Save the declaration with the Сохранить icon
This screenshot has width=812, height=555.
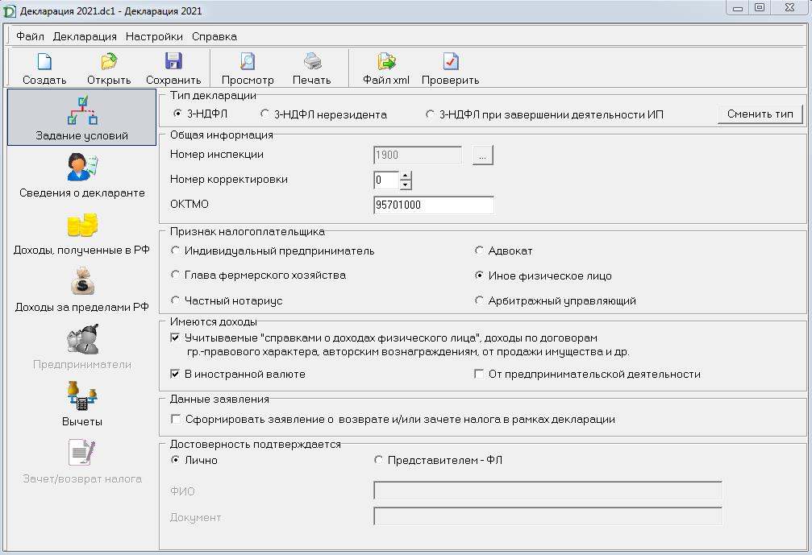(x=173, y=62)
